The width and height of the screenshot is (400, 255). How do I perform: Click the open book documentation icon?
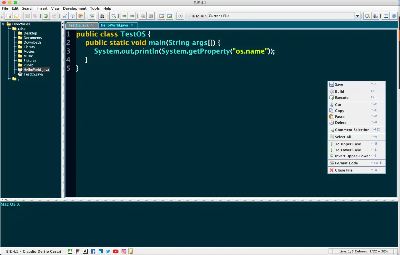tap(386, 16)
